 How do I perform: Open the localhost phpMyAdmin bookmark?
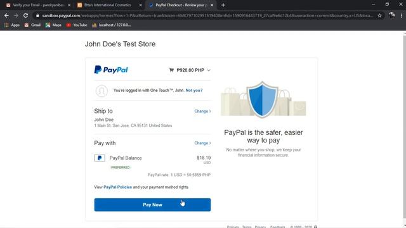(112, 25)
